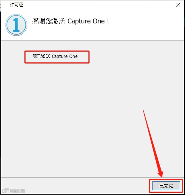The width and height of the screenshot is (185, 195).
Task: Click the watermark text beside the bottom-left icon
Action: [x=17, y=191]
